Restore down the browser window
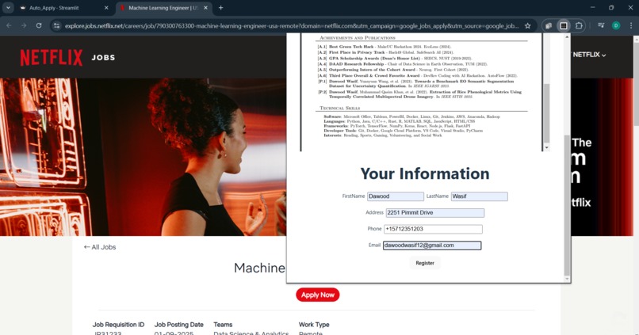Screen dimensions: 639x335 pyautogui.click(x=611, y=7)
